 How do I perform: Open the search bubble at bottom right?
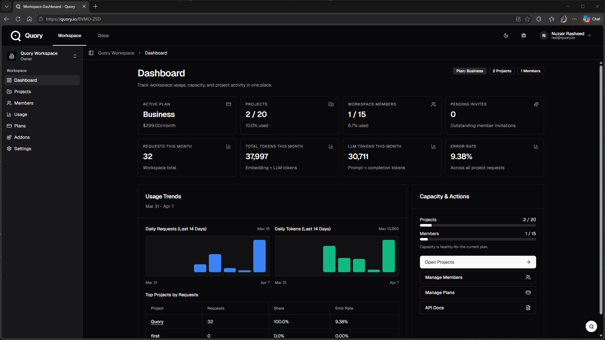tap(591, 326)
